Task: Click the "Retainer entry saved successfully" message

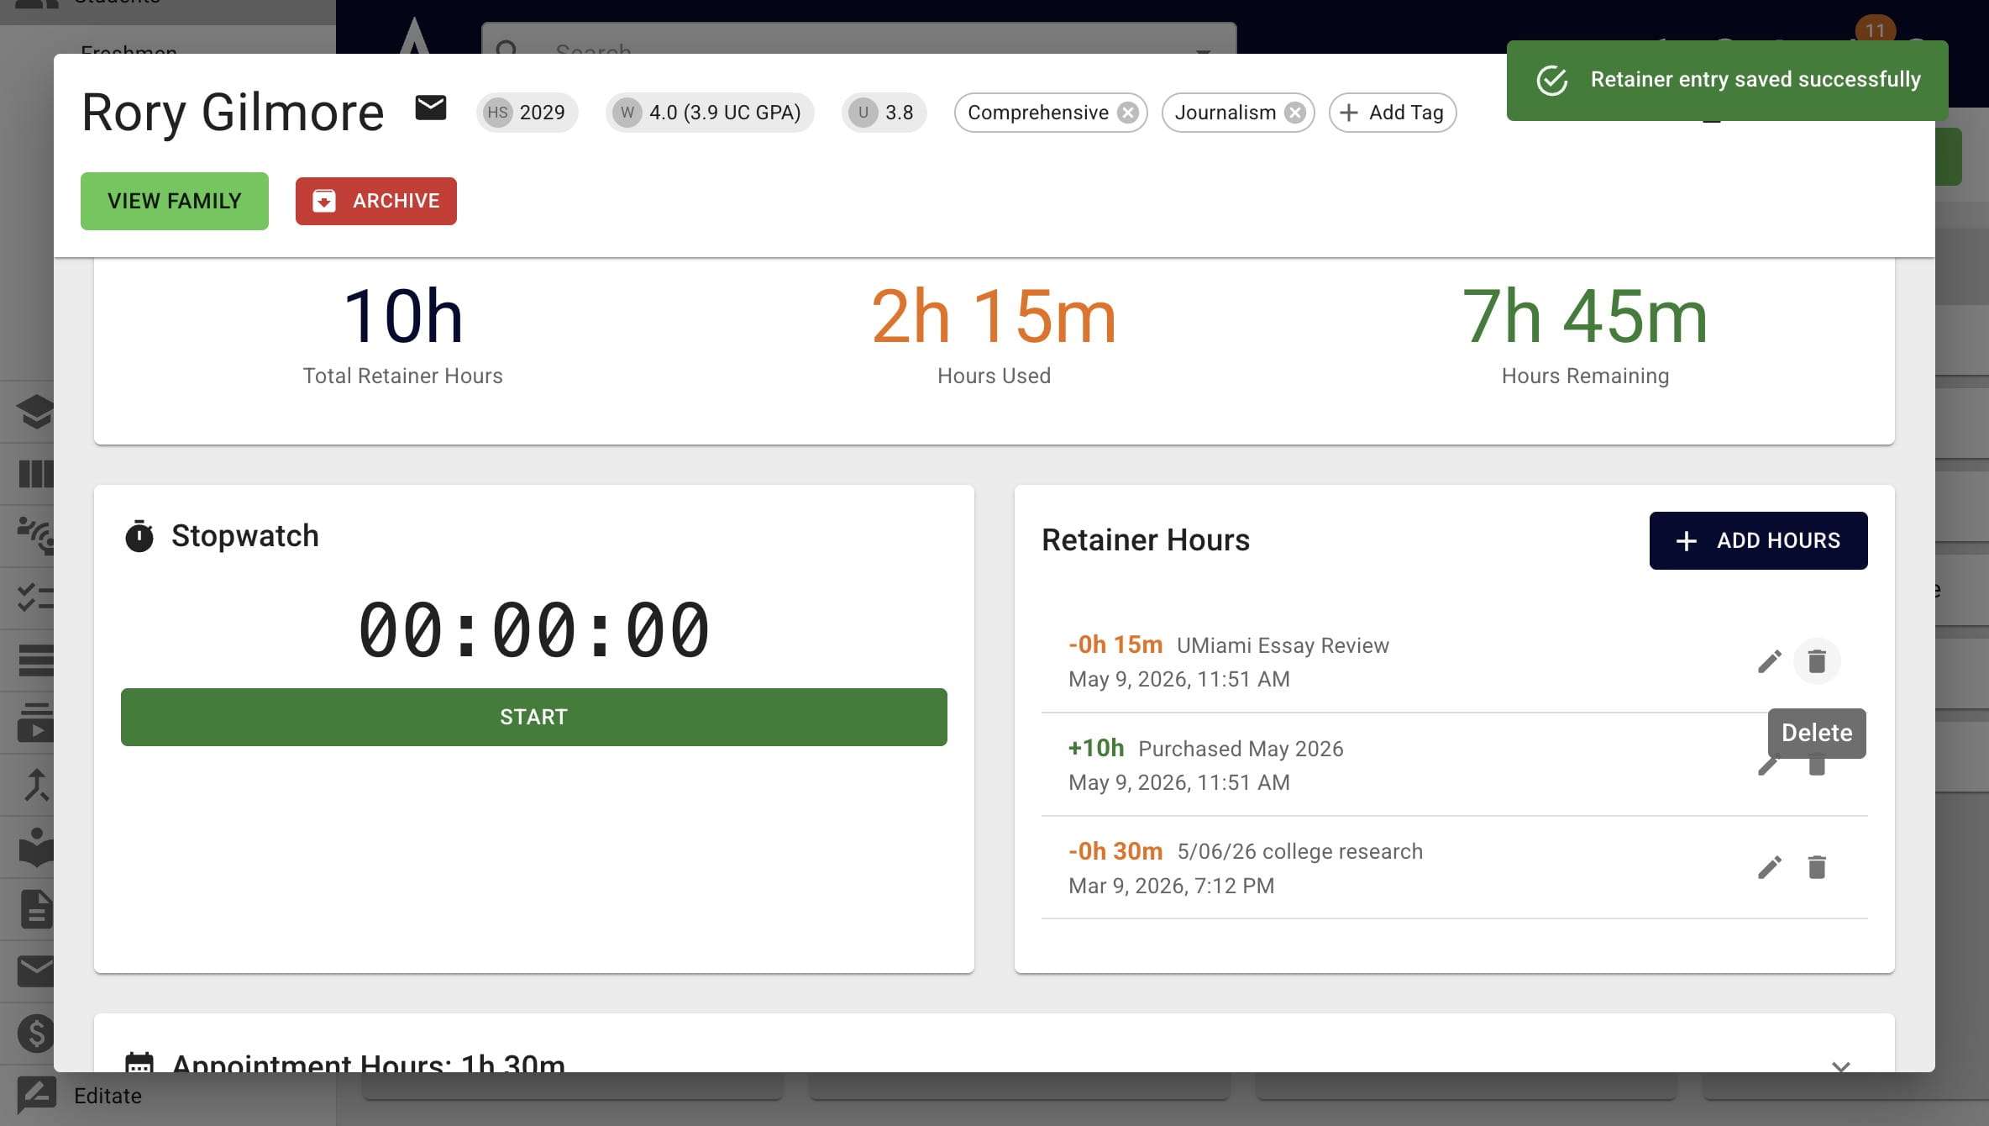Action: [x=1755, y=79]
